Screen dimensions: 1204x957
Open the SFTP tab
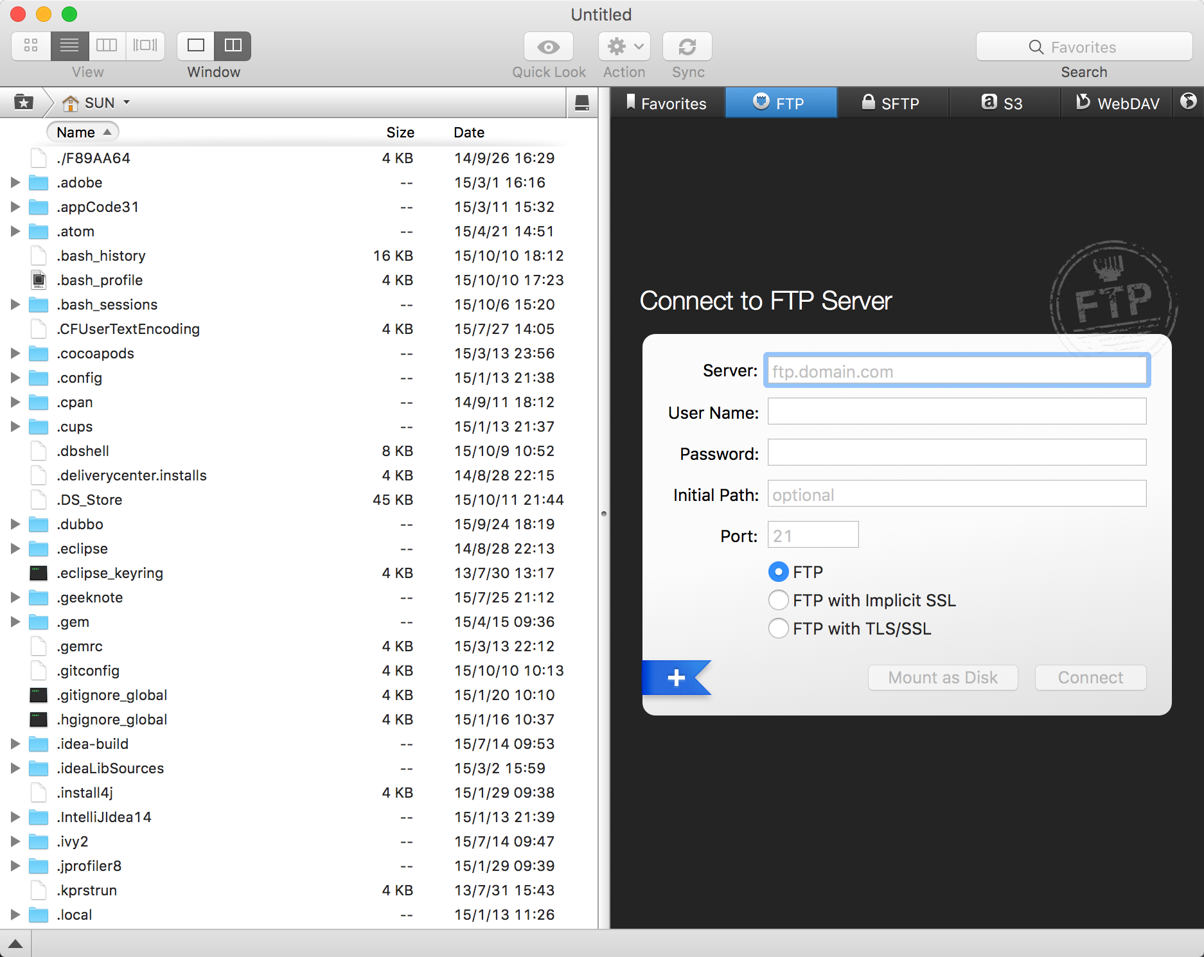point(891,103)
